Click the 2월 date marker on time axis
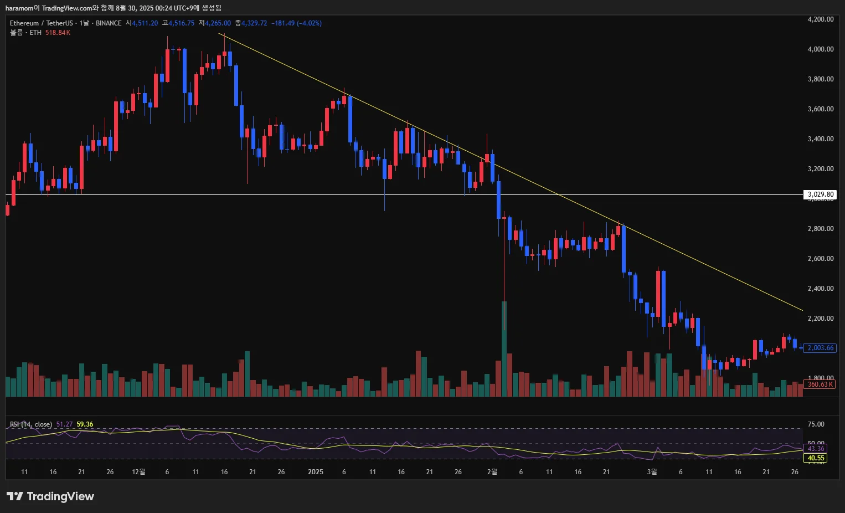The width and height of the screenshot is (845, 513). click(492, 472)
